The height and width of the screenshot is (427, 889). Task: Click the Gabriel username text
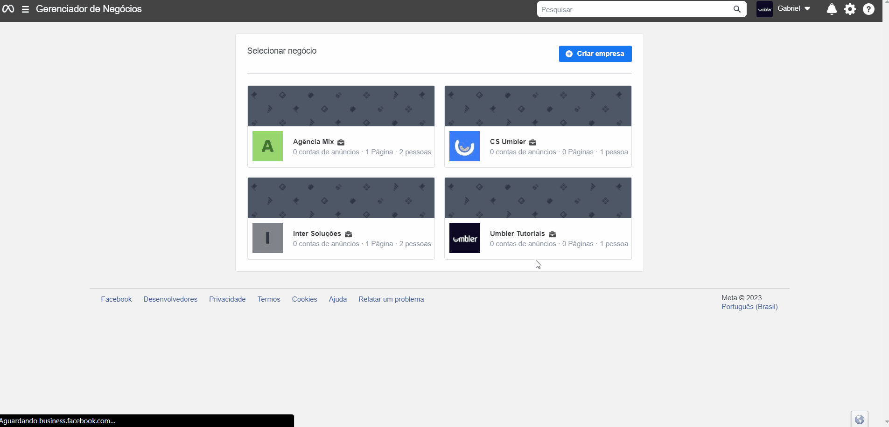(789, 8)
